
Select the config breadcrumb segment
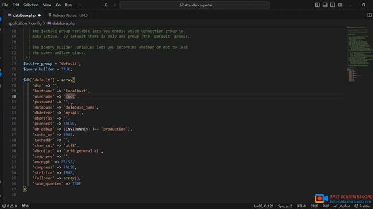click(36, 23)
